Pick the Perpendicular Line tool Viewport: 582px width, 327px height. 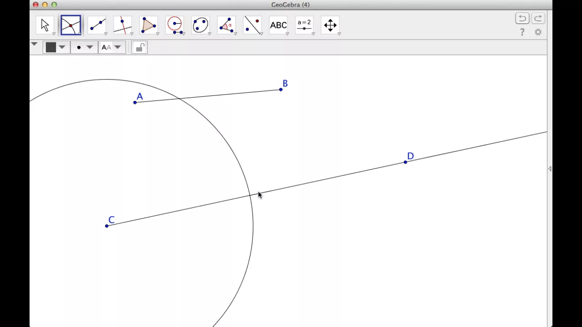(123, 25)
